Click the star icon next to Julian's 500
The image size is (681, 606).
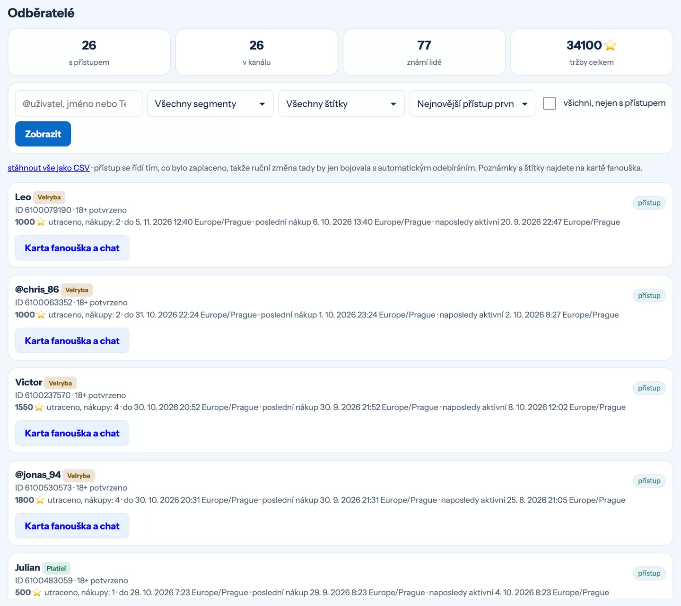[x=37, y=592]
